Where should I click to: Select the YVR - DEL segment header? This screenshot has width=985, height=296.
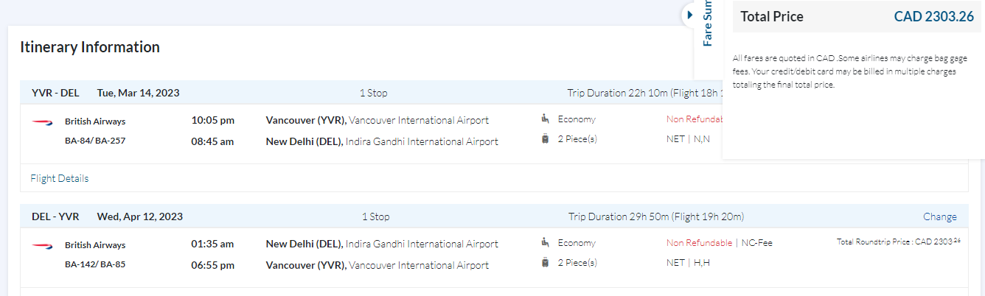coord(55,93)
